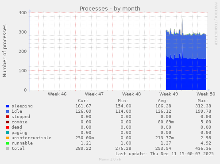Viewport: 220px width, 164px height.
Task: Click the 200 y-axis tick label
Action: [x=23, y=51]
